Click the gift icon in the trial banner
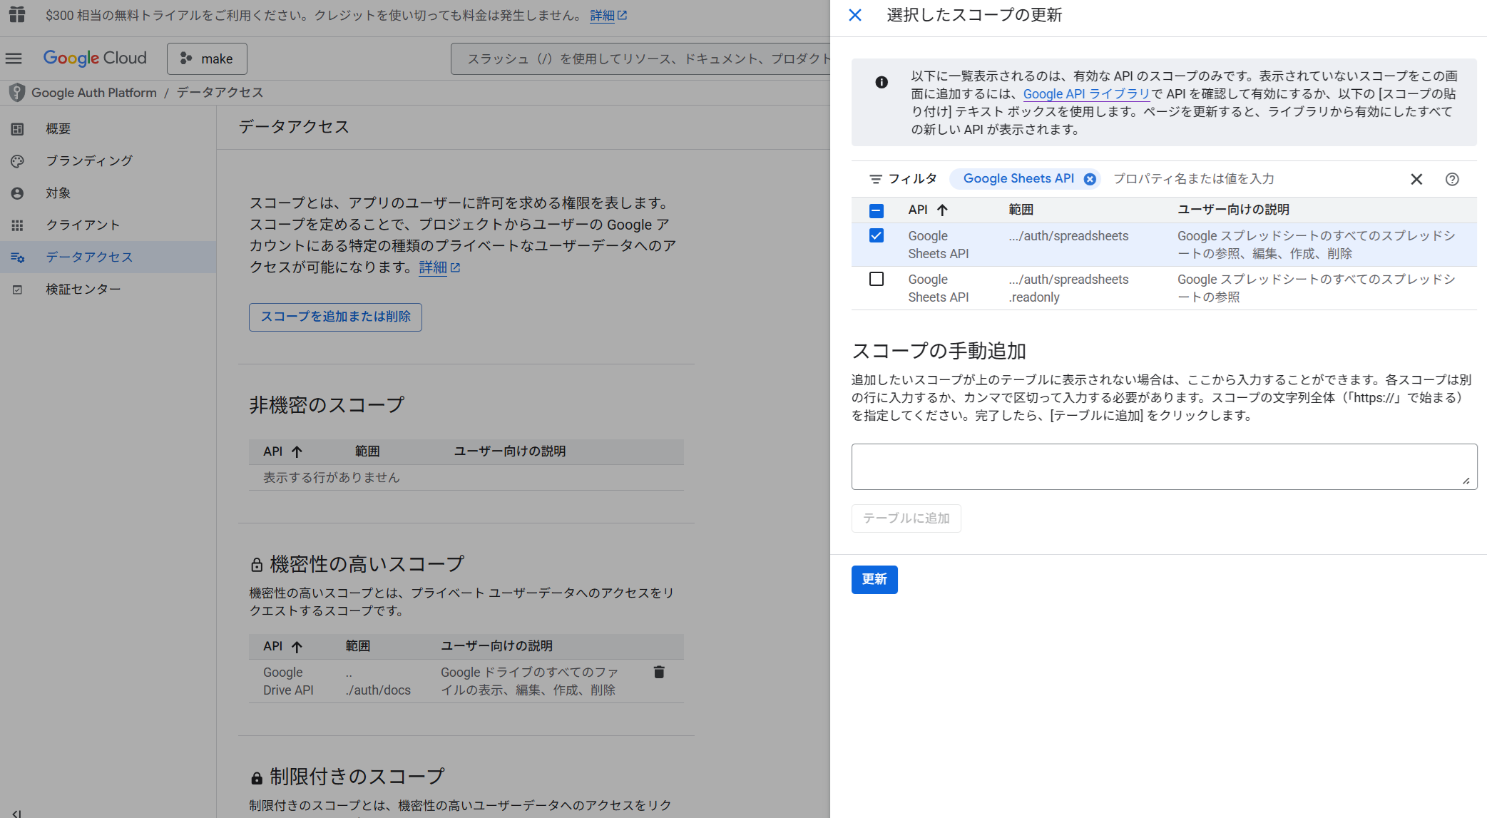This screenshot has height=818, width=1487. pyautogui.click(x=17, y=14)
